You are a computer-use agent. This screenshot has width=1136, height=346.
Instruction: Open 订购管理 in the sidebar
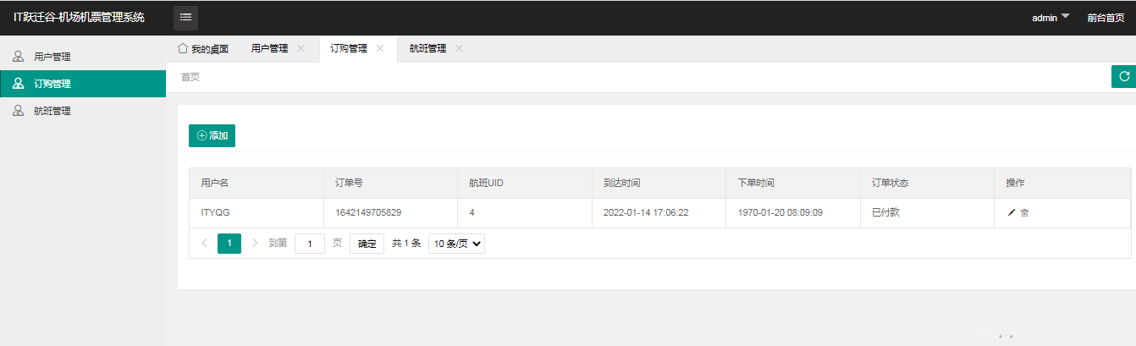pos(52,84)
